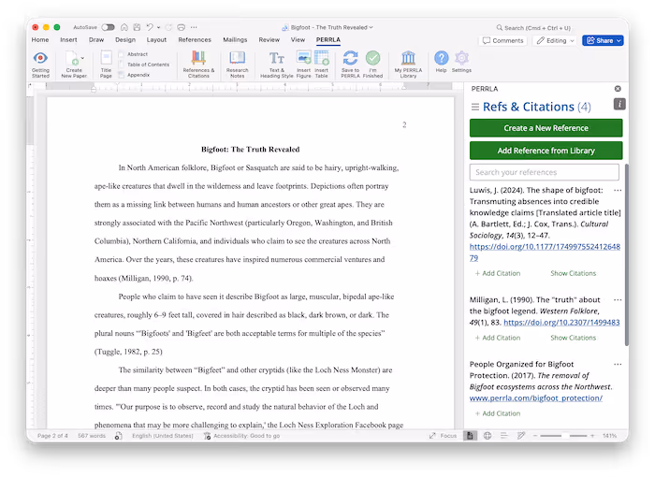
Task: Click the undo arrow icon
Action: tap(150, 27)
